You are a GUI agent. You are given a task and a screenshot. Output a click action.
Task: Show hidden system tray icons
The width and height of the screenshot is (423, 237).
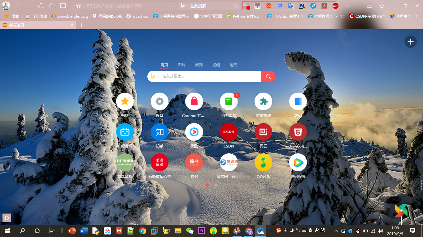(x=335, y=231)
